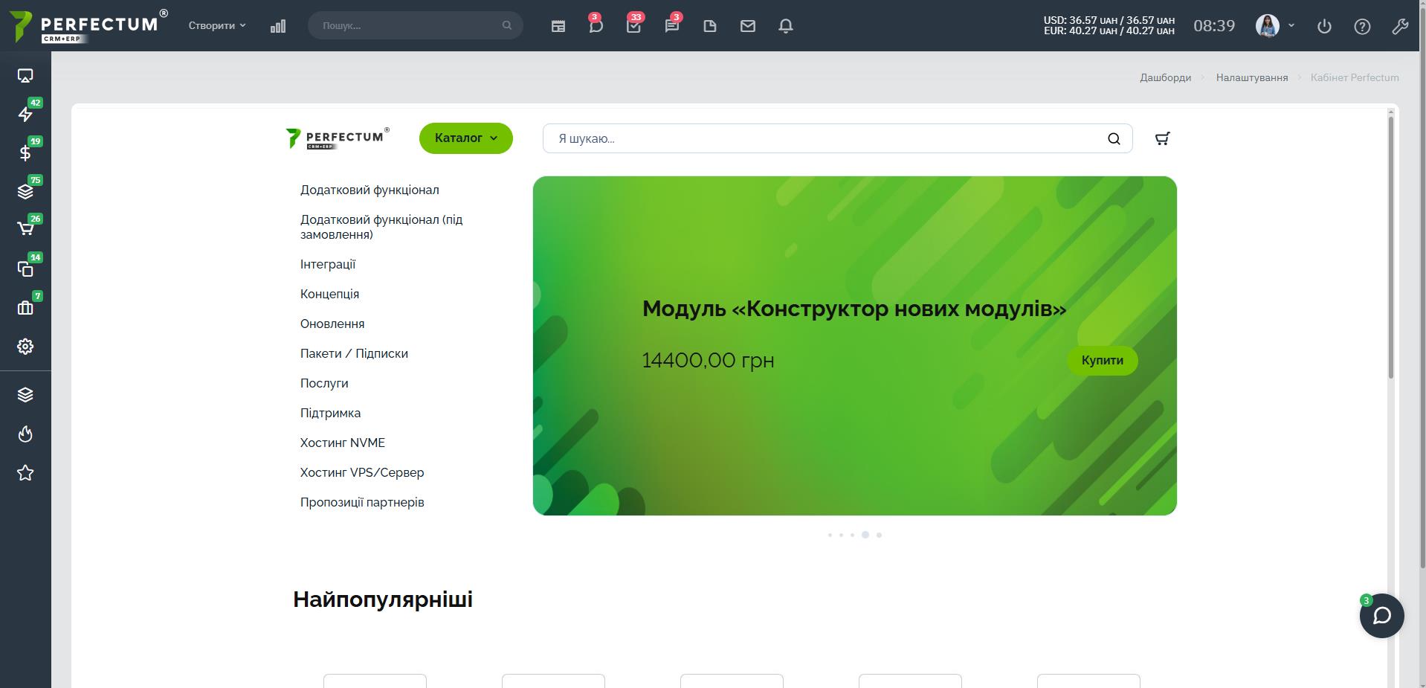Open the fire icon in sidebar
Screen dimensions: 1426x688
[25, 434]
